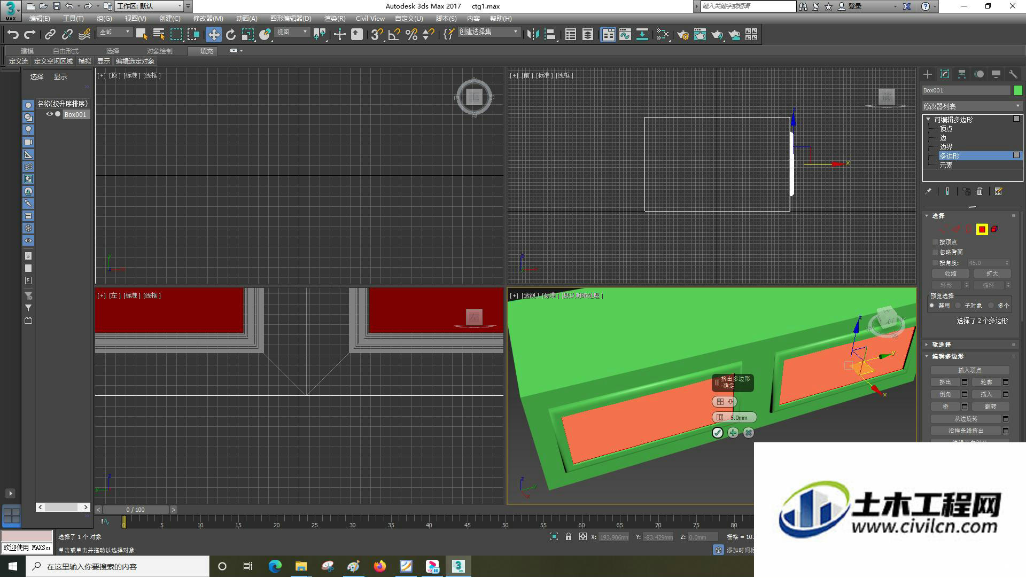This screenshot has height=578, width=1026.
Task: Select the Select and Link tool
Action: click(x=50, y=35)
